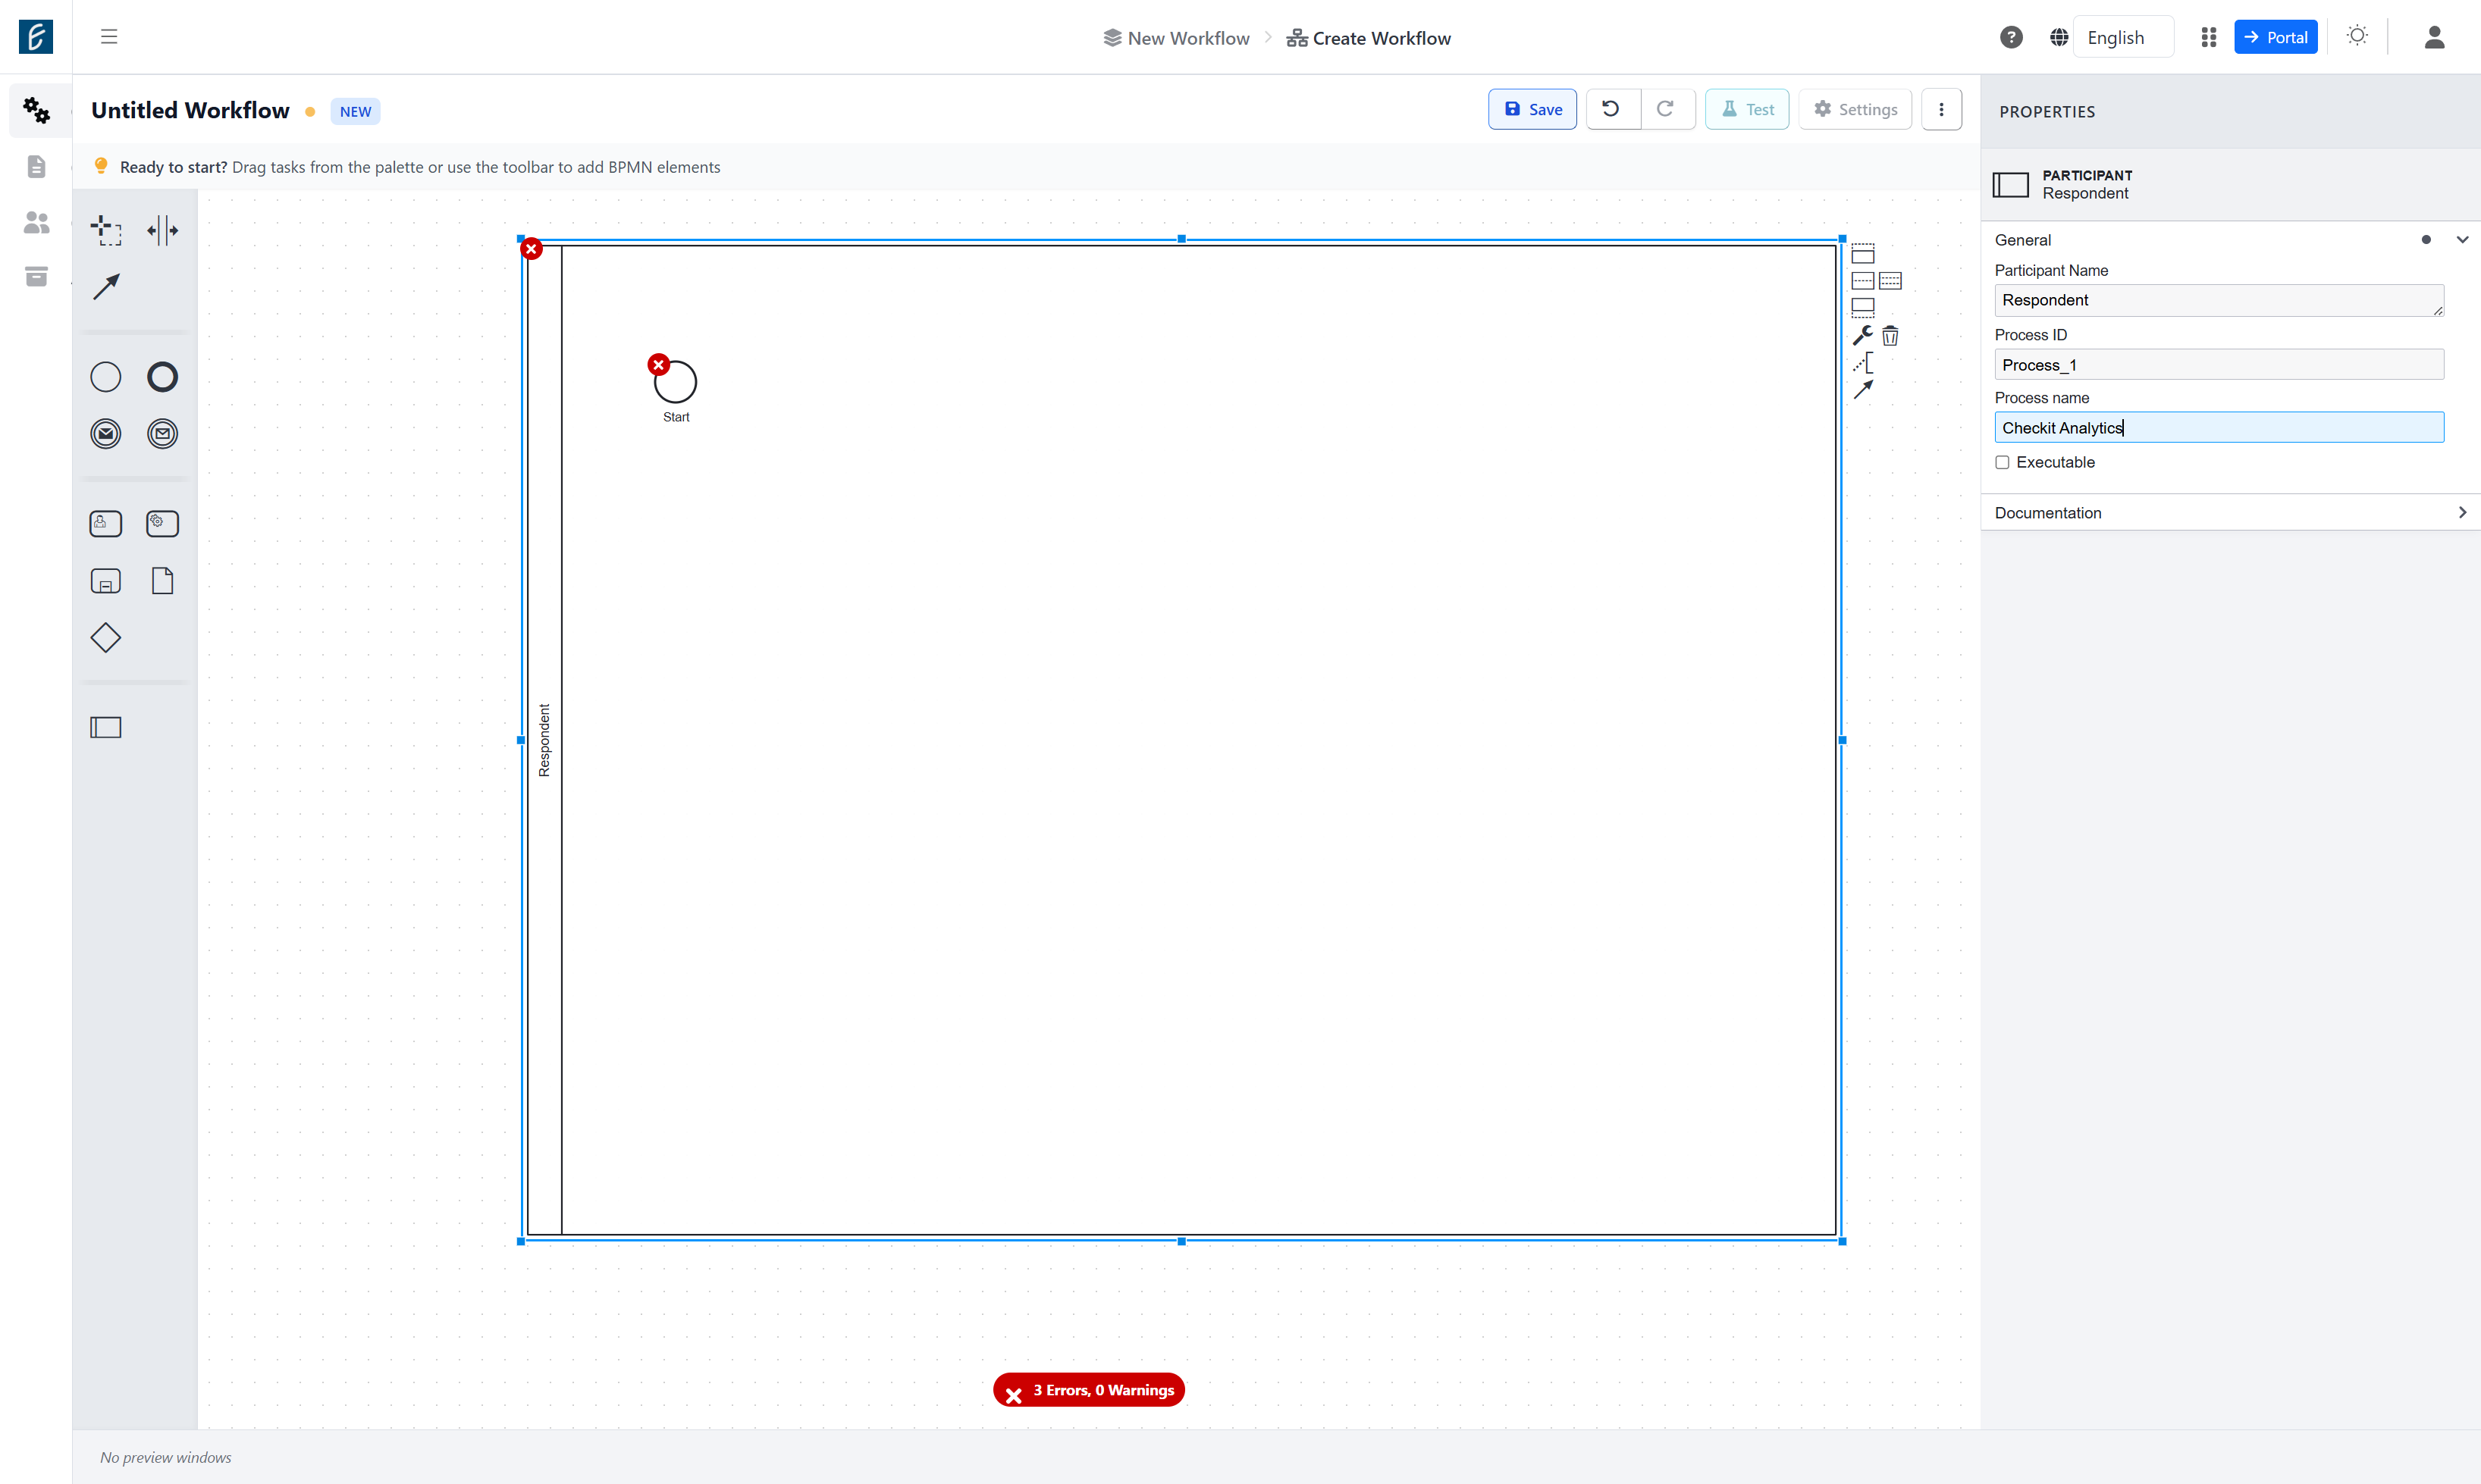This screenshot has height=1484, width=2481.
Task: Add an end event from the palette
Action: (x=162, y=377)
